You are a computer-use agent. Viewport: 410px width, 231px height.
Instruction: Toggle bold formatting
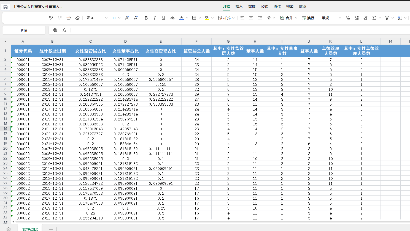tap(146, 18)
